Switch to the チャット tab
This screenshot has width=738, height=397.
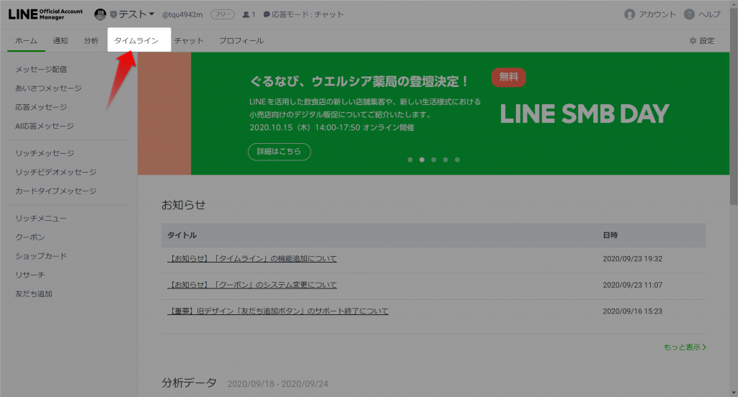point(189,41)
